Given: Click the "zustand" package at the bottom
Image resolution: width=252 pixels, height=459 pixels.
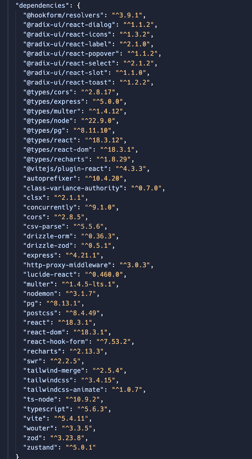Looking at the screenshot, I should [40, 447].
